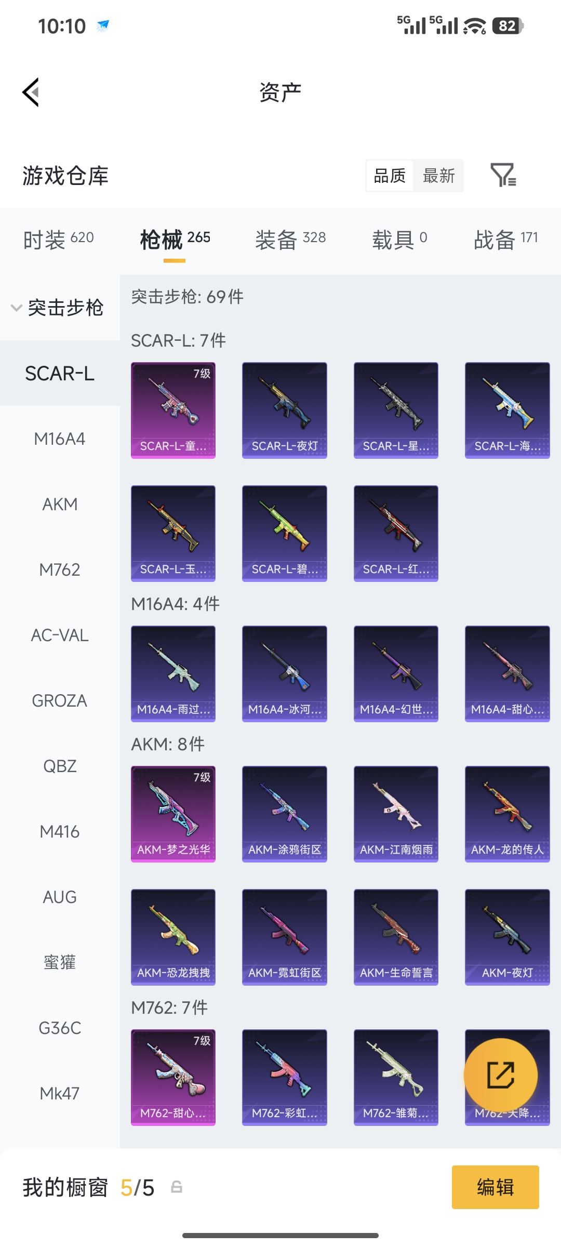The image size is (561, 1247).
Task: Open the AKM-龙的传人 weapon skin
Action: click(x=507, y=814)
